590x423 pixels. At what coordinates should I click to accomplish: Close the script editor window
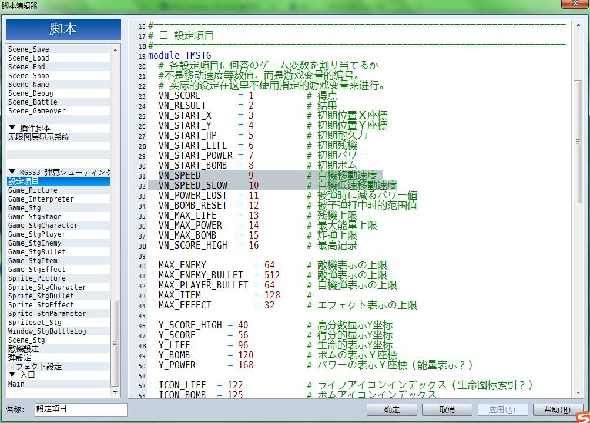tap(575, 4)
